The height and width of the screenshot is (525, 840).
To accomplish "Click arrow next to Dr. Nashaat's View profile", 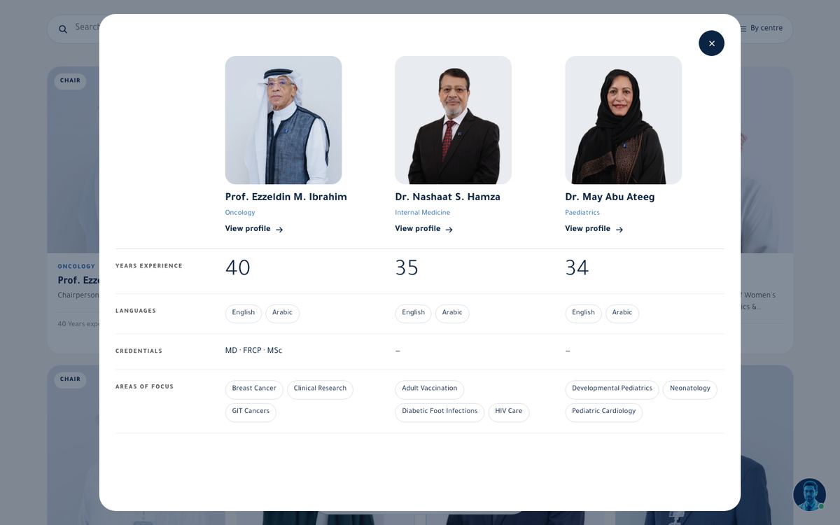I will tap(449, 230).
